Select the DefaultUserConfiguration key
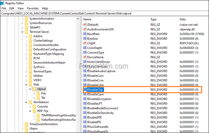209x133 pixels. coord(50,49)
